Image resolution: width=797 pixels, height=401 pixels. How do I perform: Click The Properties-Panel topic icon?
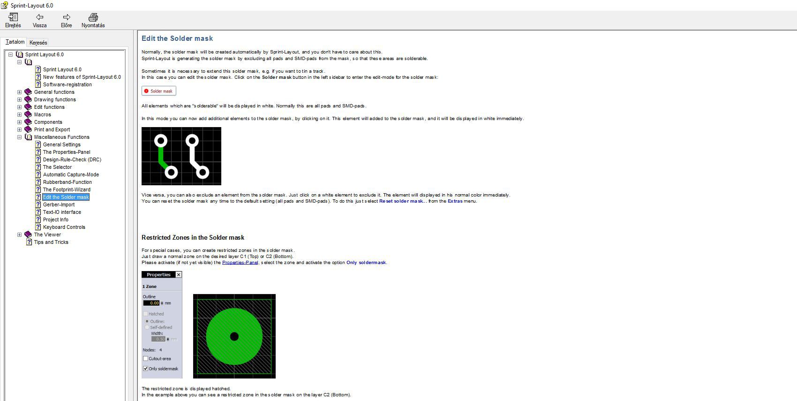pos(38,152)
